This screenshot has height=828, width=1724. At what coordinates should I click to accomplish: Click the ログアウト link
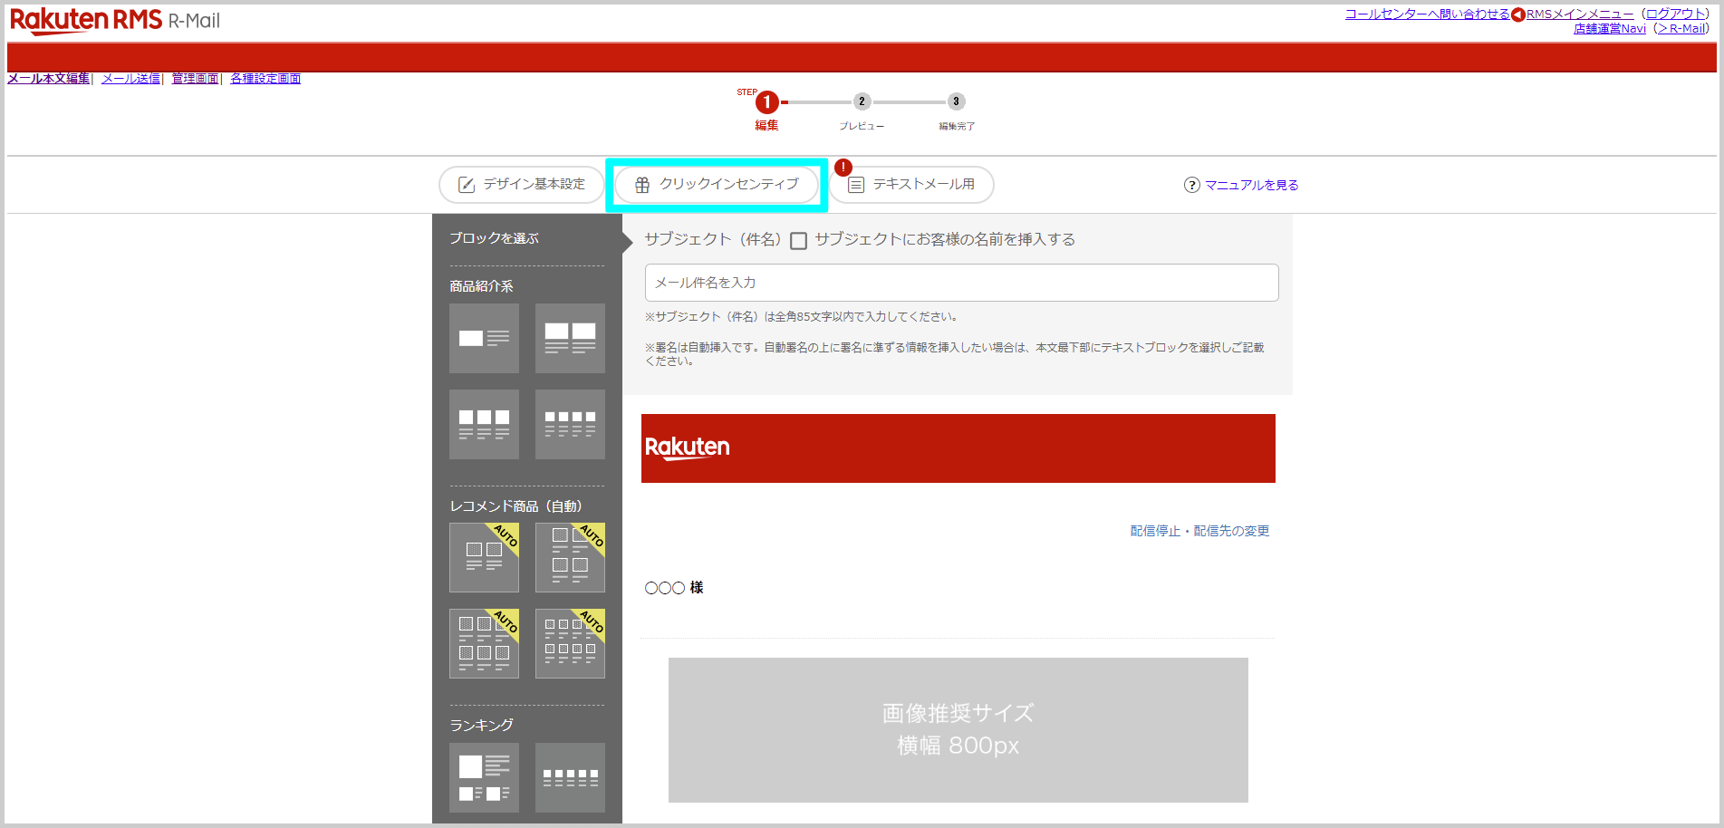point(1676,14)
